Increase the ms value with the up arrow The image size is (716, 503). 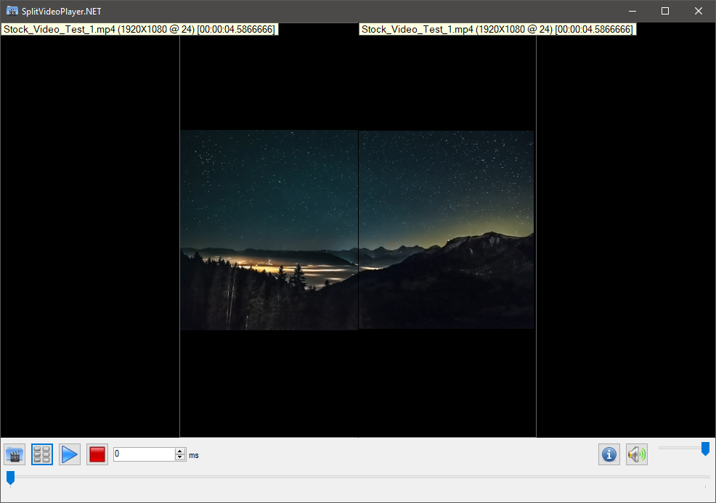[x=180, y=451]
